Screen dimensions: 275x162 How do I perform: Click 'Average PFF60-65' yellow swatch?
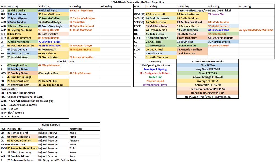tap(208, 81)
